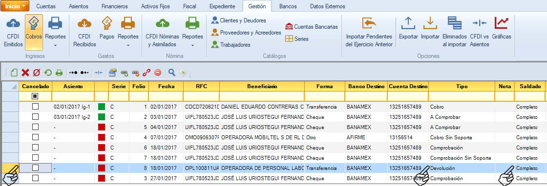Click the green printer toolbar icon

click(59, 73)
